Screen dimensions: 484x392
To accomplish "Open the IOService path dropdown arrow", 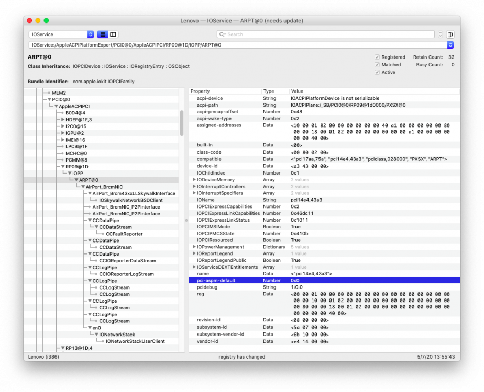I will pos(450,45).
